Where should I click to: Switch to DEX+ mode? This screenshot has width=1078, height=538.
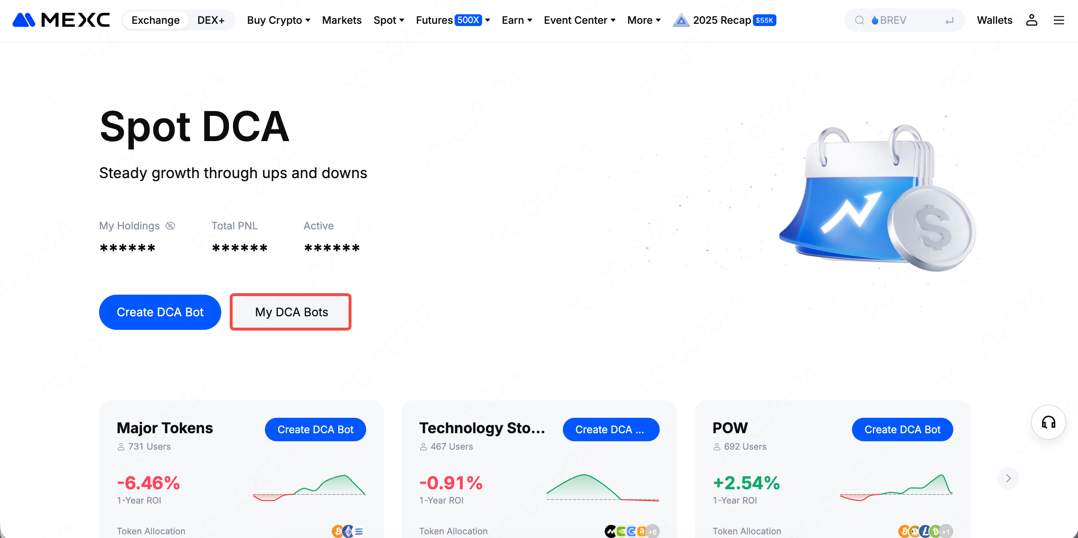tap(211, 20)
